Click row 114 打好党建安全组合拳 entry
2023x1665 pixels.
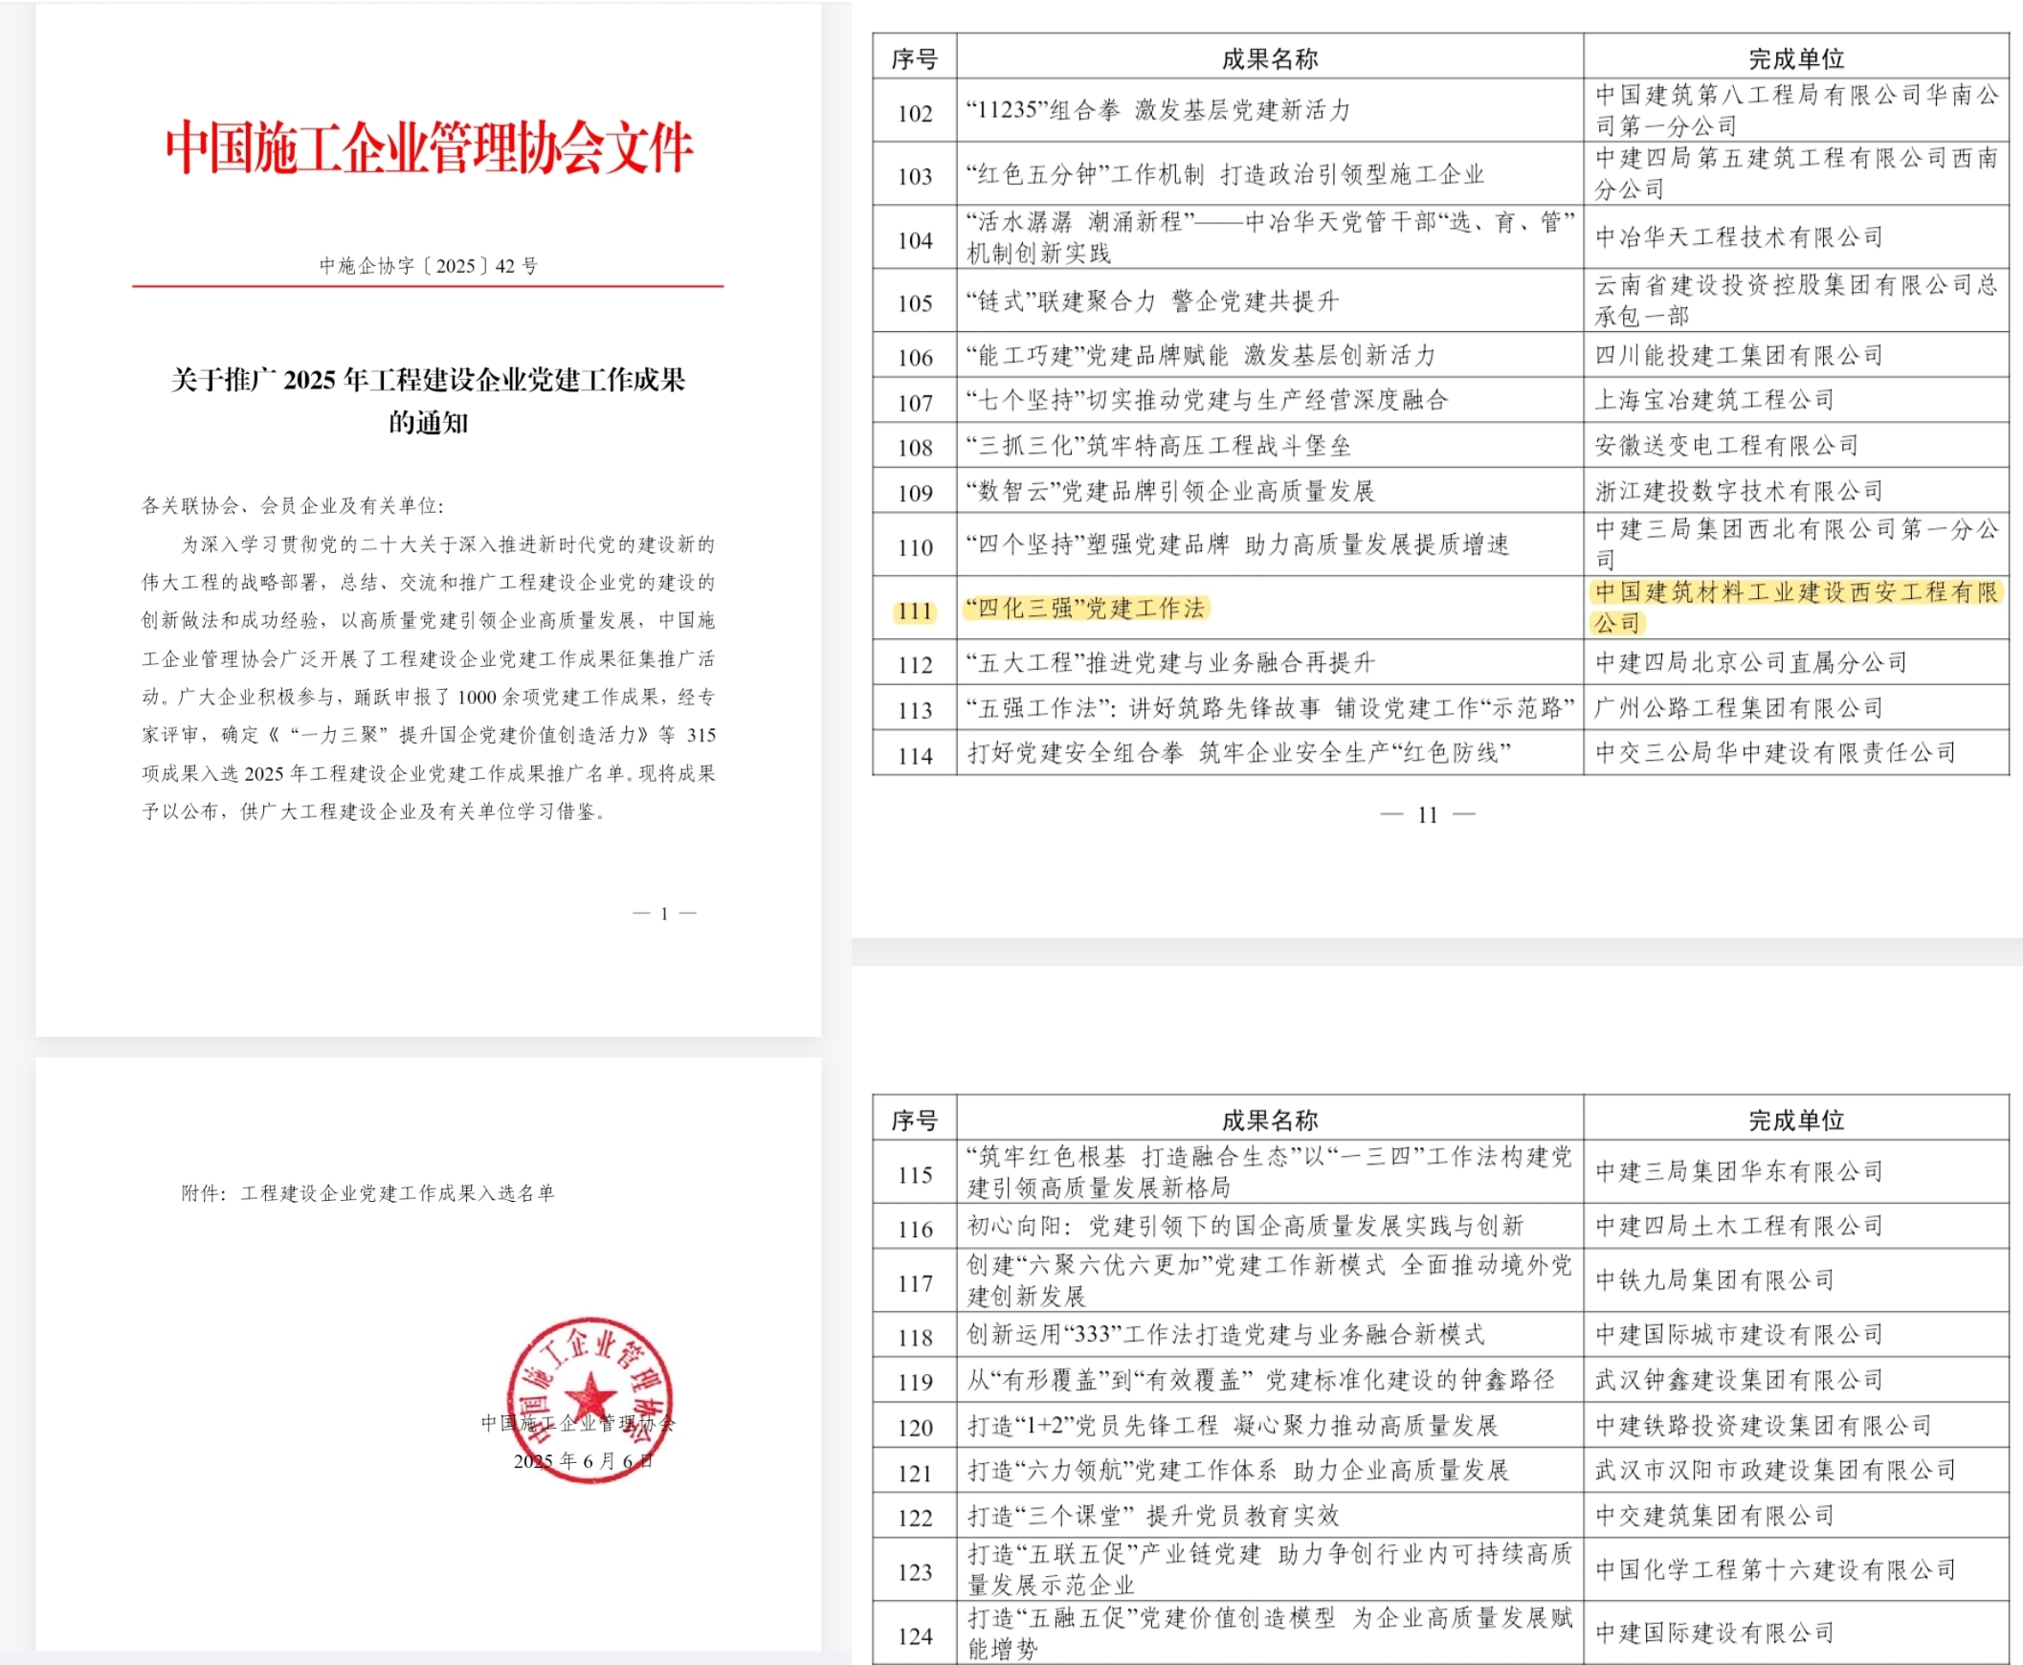point(1238,753)
